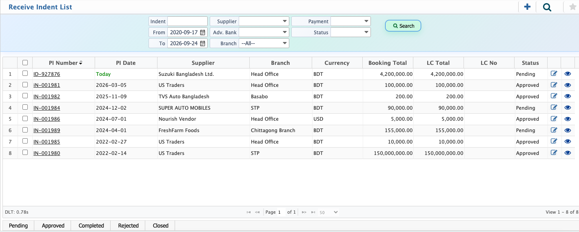Viewport: 579px width, 232px height.
Task: Check the box for IN-001989 row
Action: tap(25, 130)
